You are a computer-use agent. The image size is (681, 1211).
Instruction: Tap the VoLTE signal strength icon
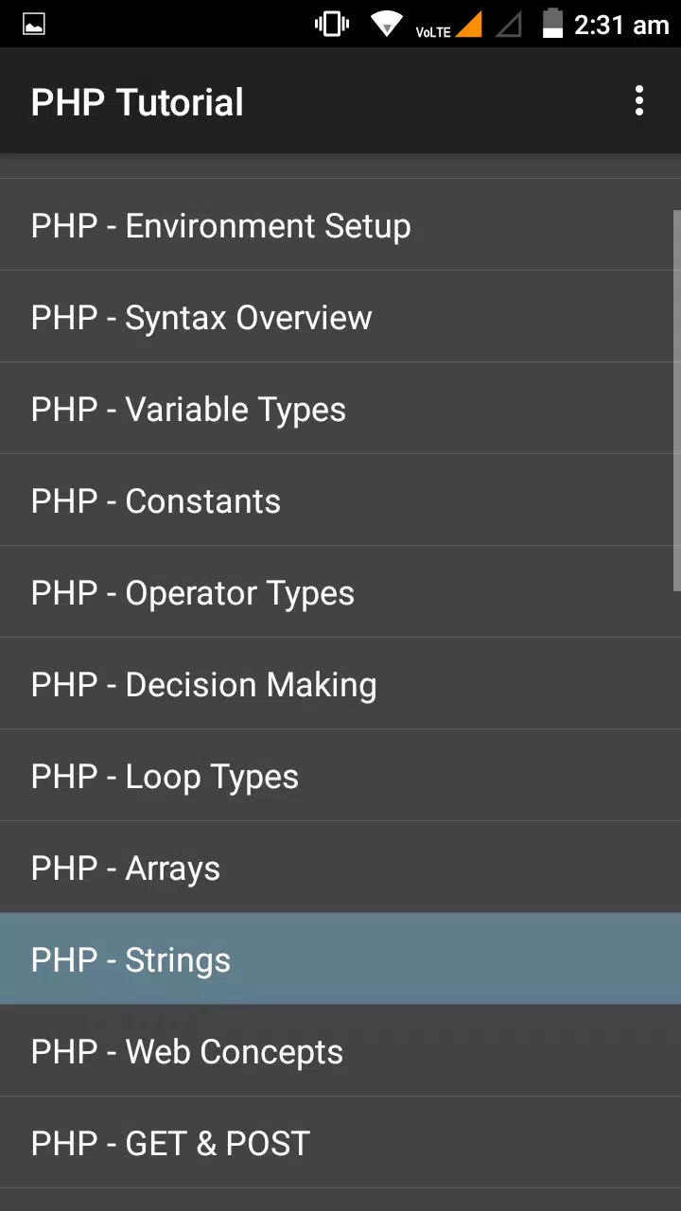[449, 25]
